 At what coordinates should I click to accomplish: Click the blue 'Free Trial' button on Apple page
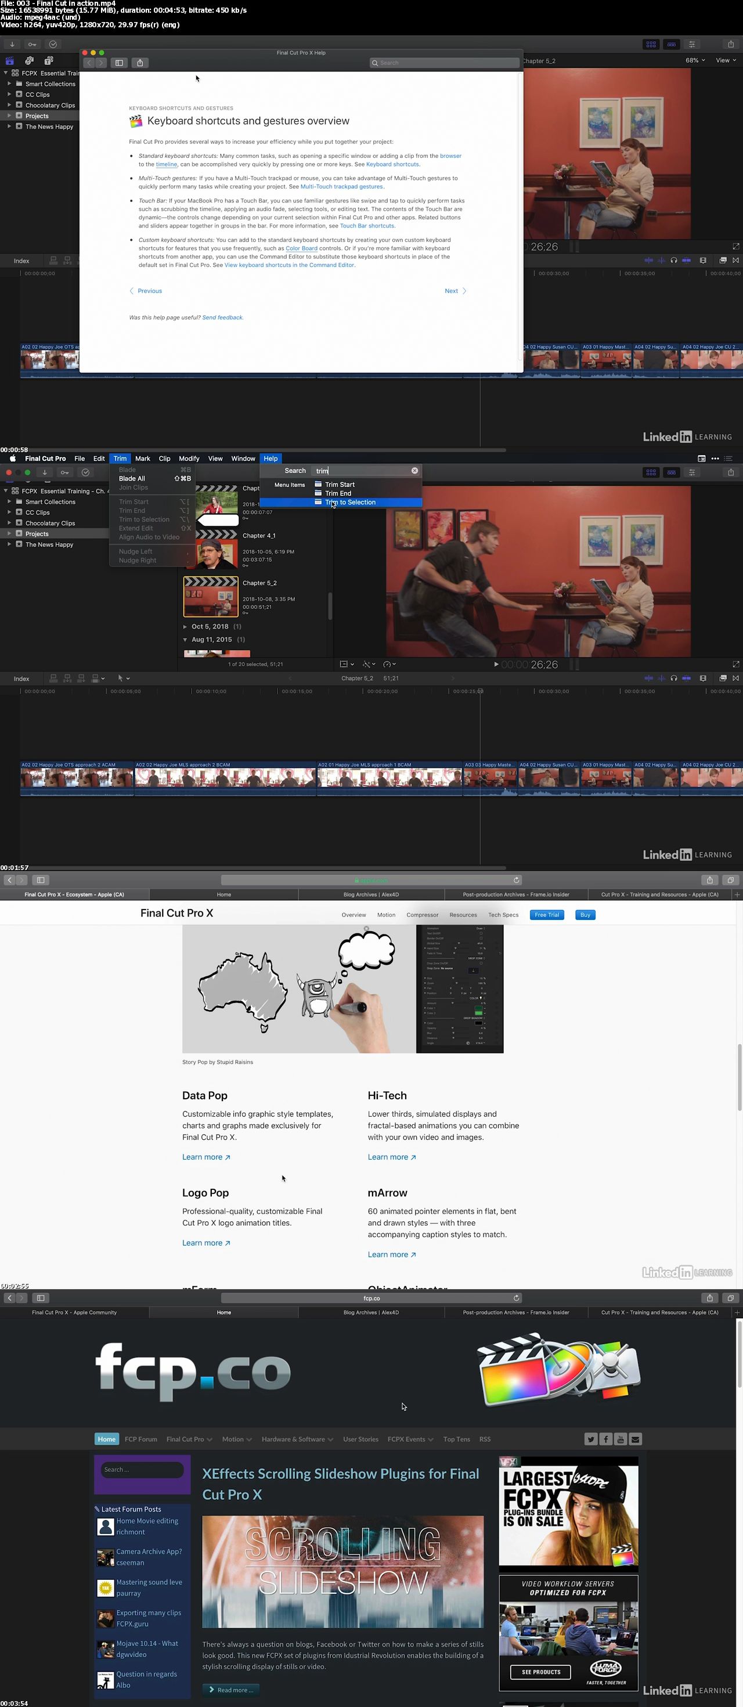point(547,915)
